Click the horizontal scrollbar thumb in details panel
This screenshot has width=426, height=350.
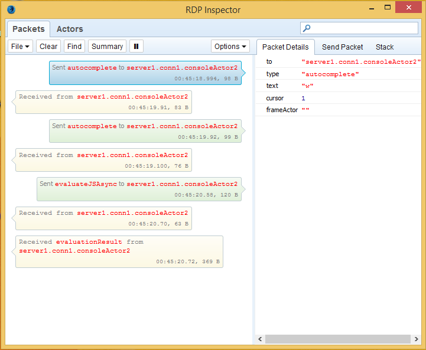coord(338,339)
